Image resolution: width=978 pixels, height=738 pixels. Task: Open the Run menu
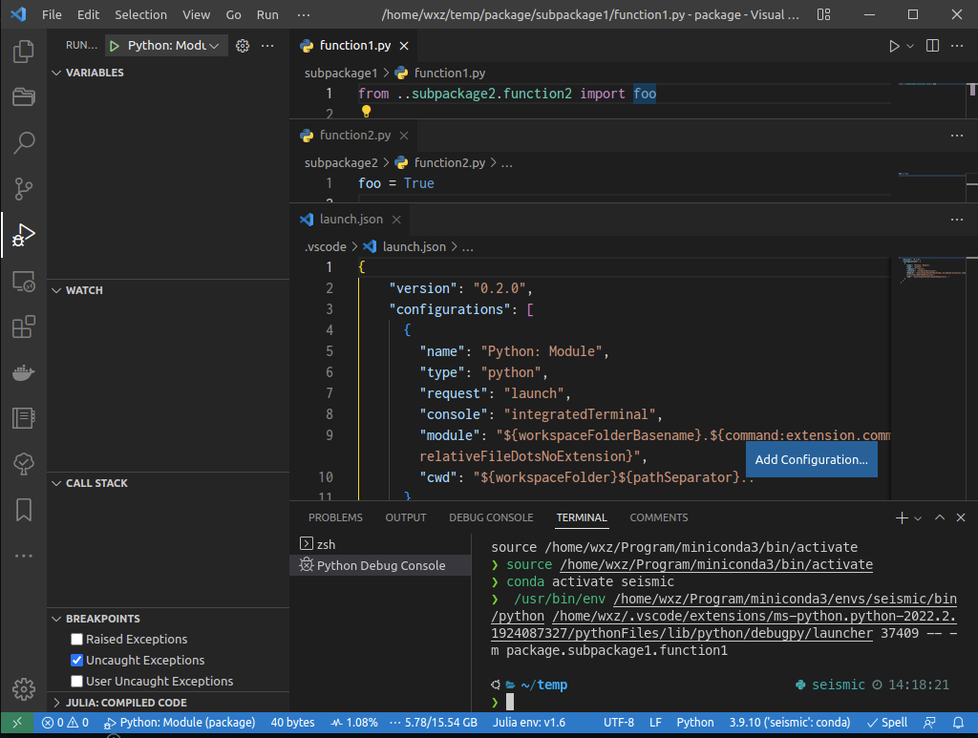point(266,14)
